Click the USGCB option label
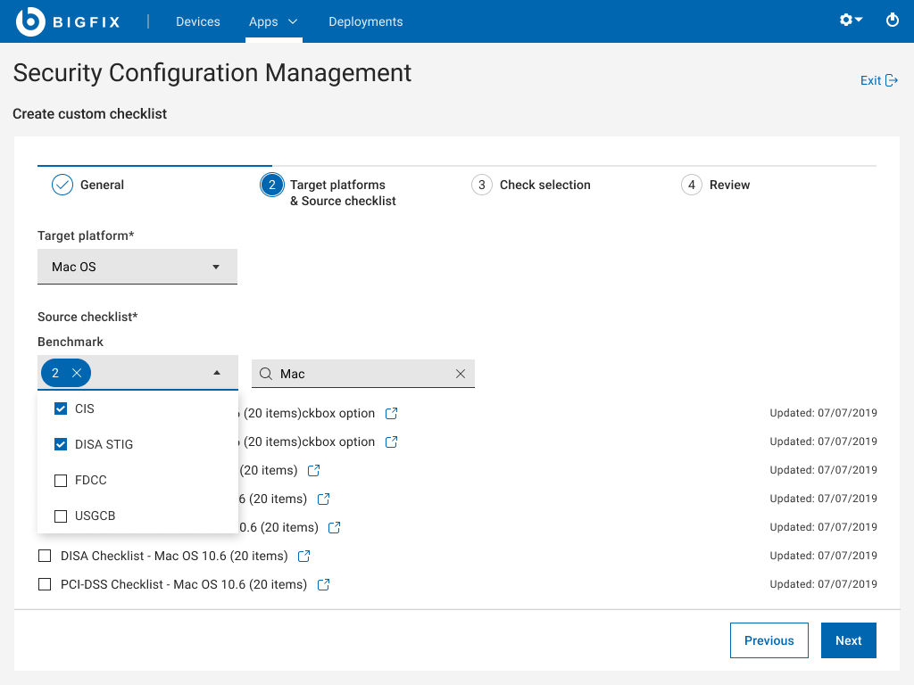 click(95, 516)
